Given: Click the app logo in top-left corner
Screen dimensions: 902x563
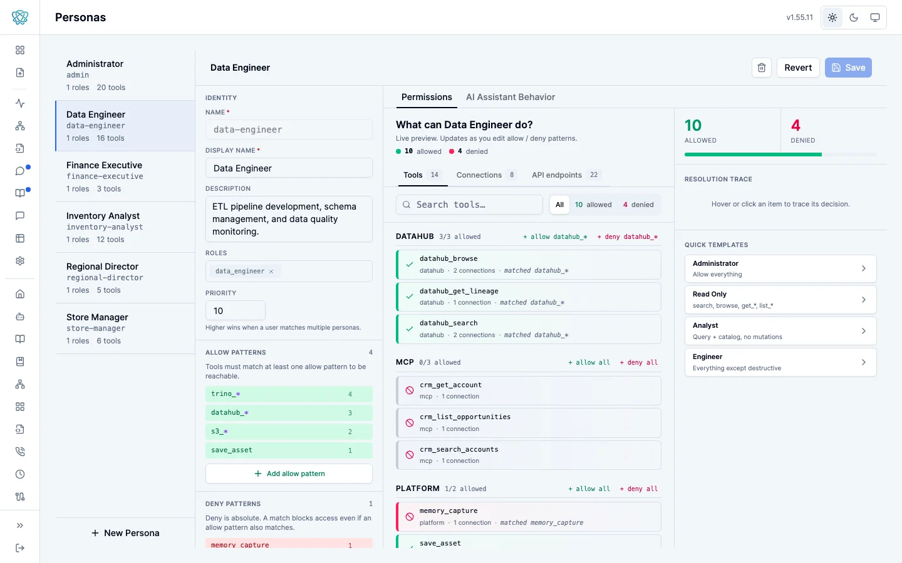Looking at the screenshot, I should [x=20, y=18].
